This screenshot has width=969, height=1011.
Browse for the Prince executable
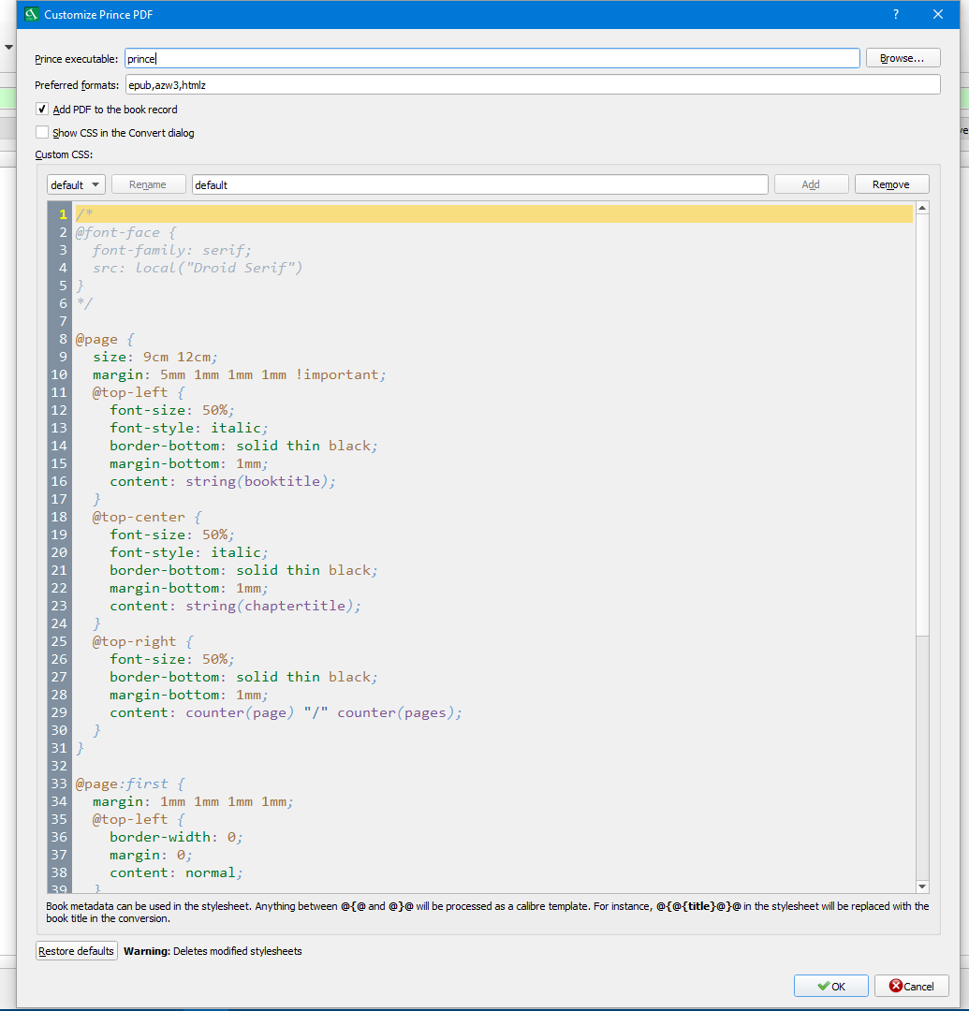(903, 58)
